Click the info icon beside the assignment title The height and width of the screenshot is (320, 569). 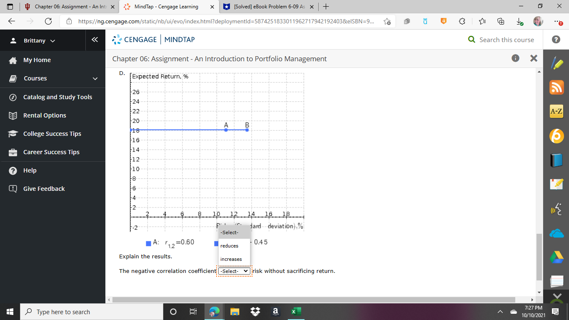[515, 58]
